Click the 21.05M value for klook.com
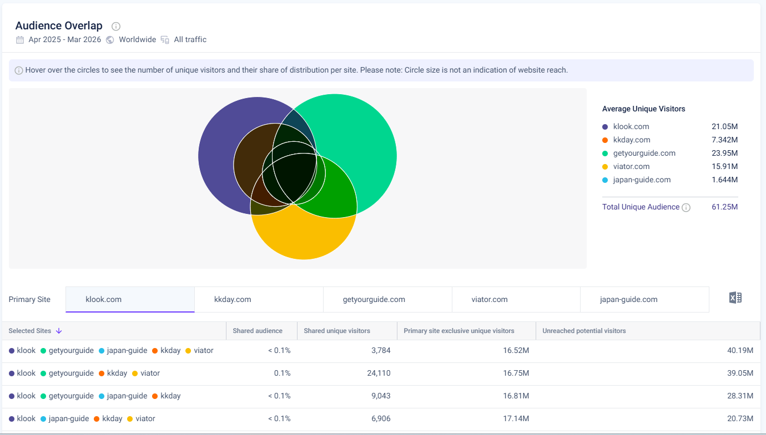The width and height of the screenshot is (766, 435). pyautogui.click(x=725, y=127)
